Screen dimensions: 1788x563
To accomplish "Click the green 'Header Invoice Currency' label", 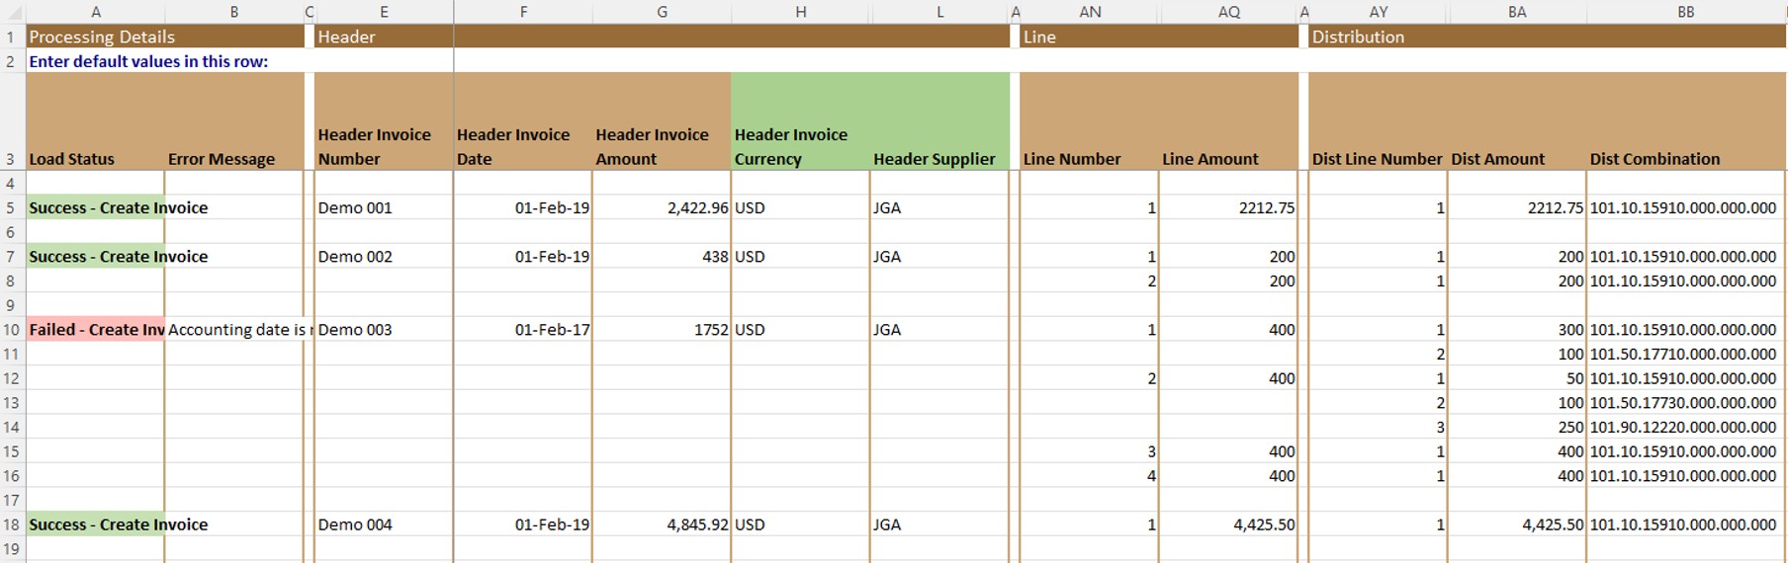I will click(791, 146).
